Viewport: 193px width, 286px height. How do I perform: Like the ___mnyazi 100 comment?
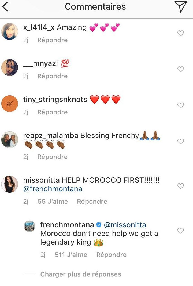[x=180, y=69]
